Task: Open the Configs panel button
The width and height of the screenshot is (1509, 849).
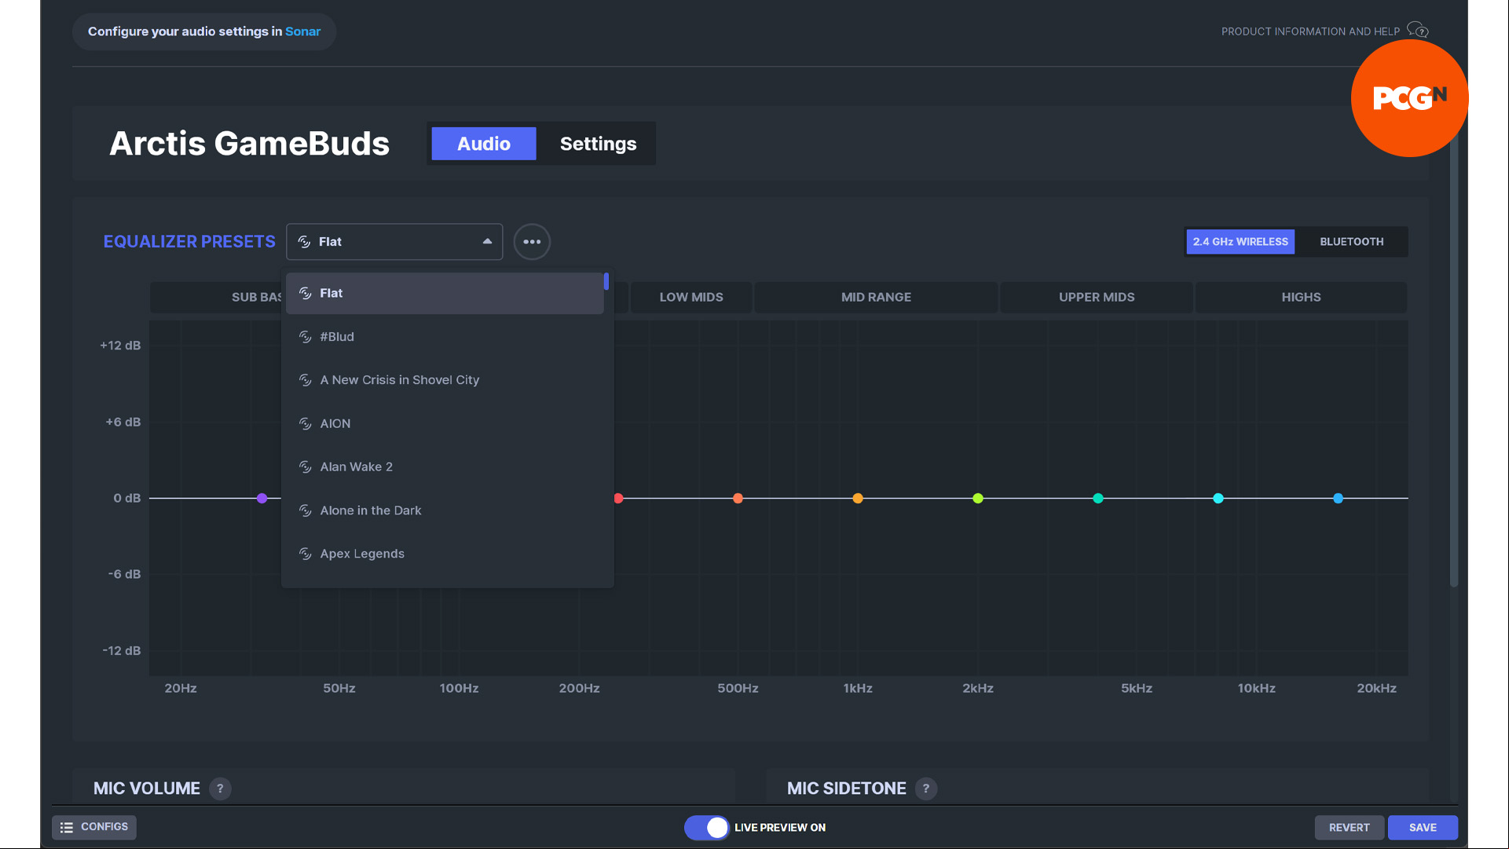Action: (94, 827)
